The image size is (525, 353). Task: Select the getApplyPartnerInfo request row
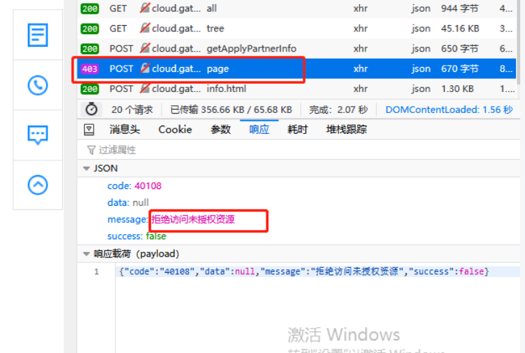[x=296, y=48]
